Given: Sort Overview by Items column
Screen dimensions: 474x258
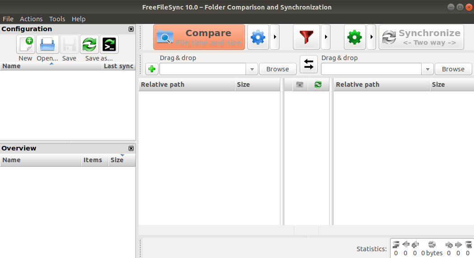Looking at the screenshot, I should 95,160.
